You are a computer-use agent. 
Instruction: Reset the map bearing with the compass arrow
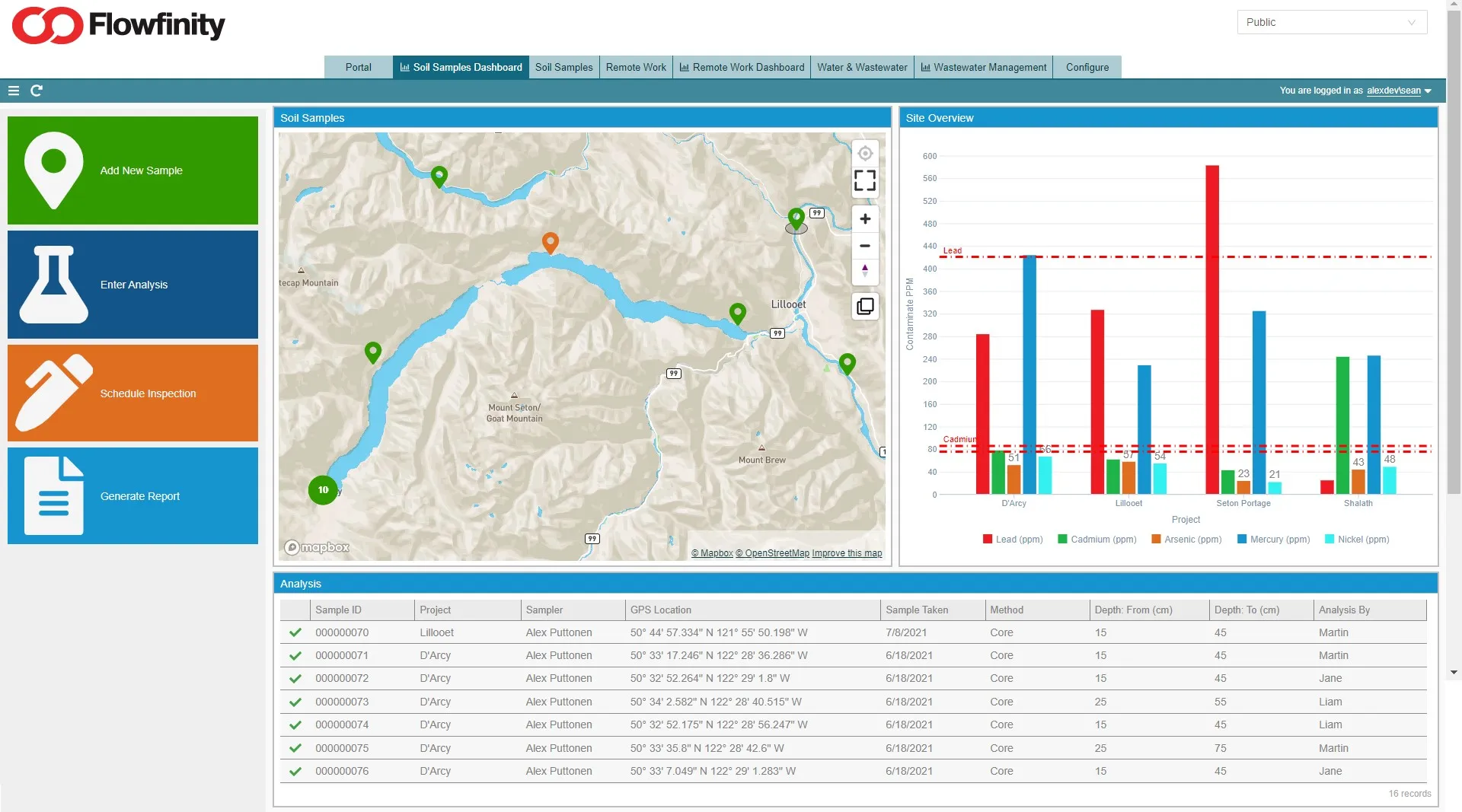click(x=865, y=271)
